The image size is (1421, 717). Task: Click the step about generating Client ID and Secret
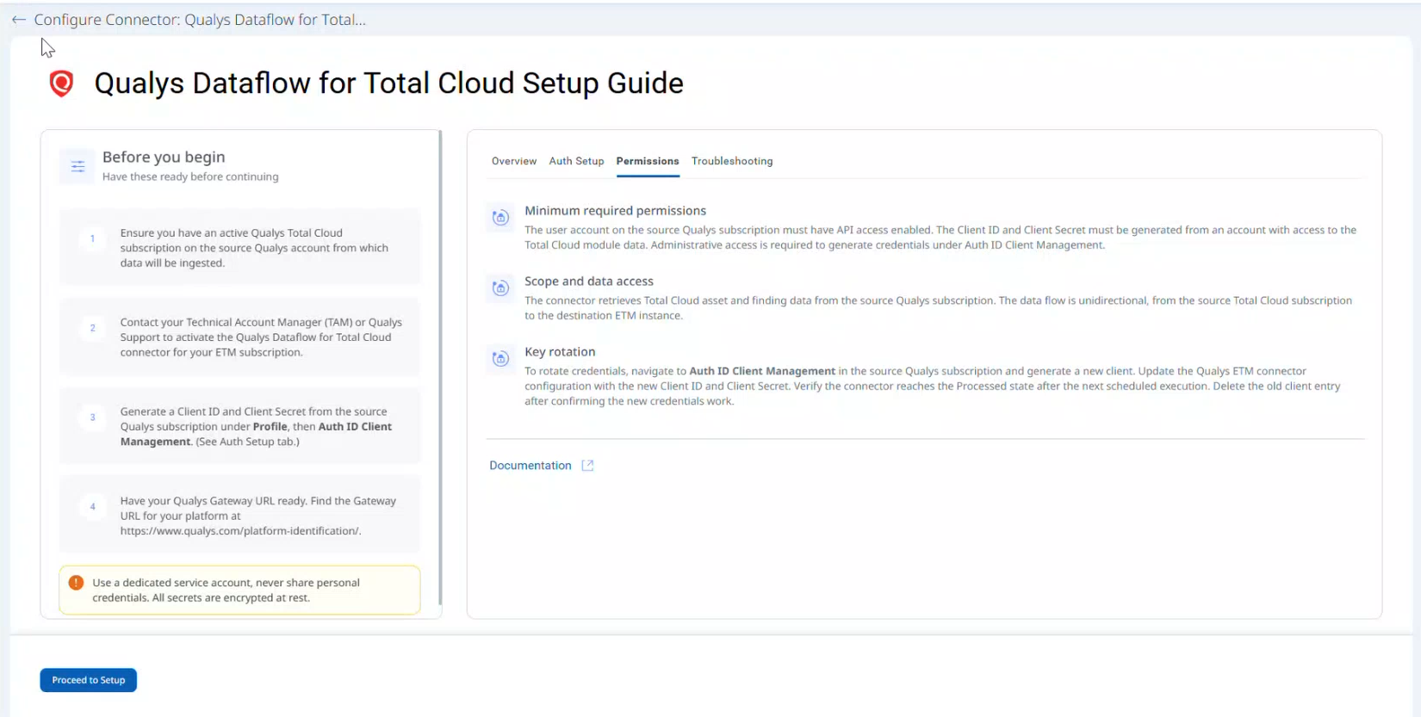pyautogui.click(x=239, y=426)
